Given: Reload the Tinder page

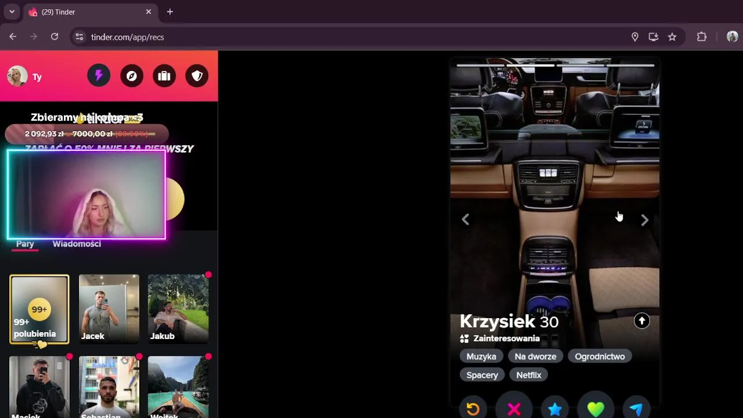Looking at the screenshot, I should coord(55,37).
